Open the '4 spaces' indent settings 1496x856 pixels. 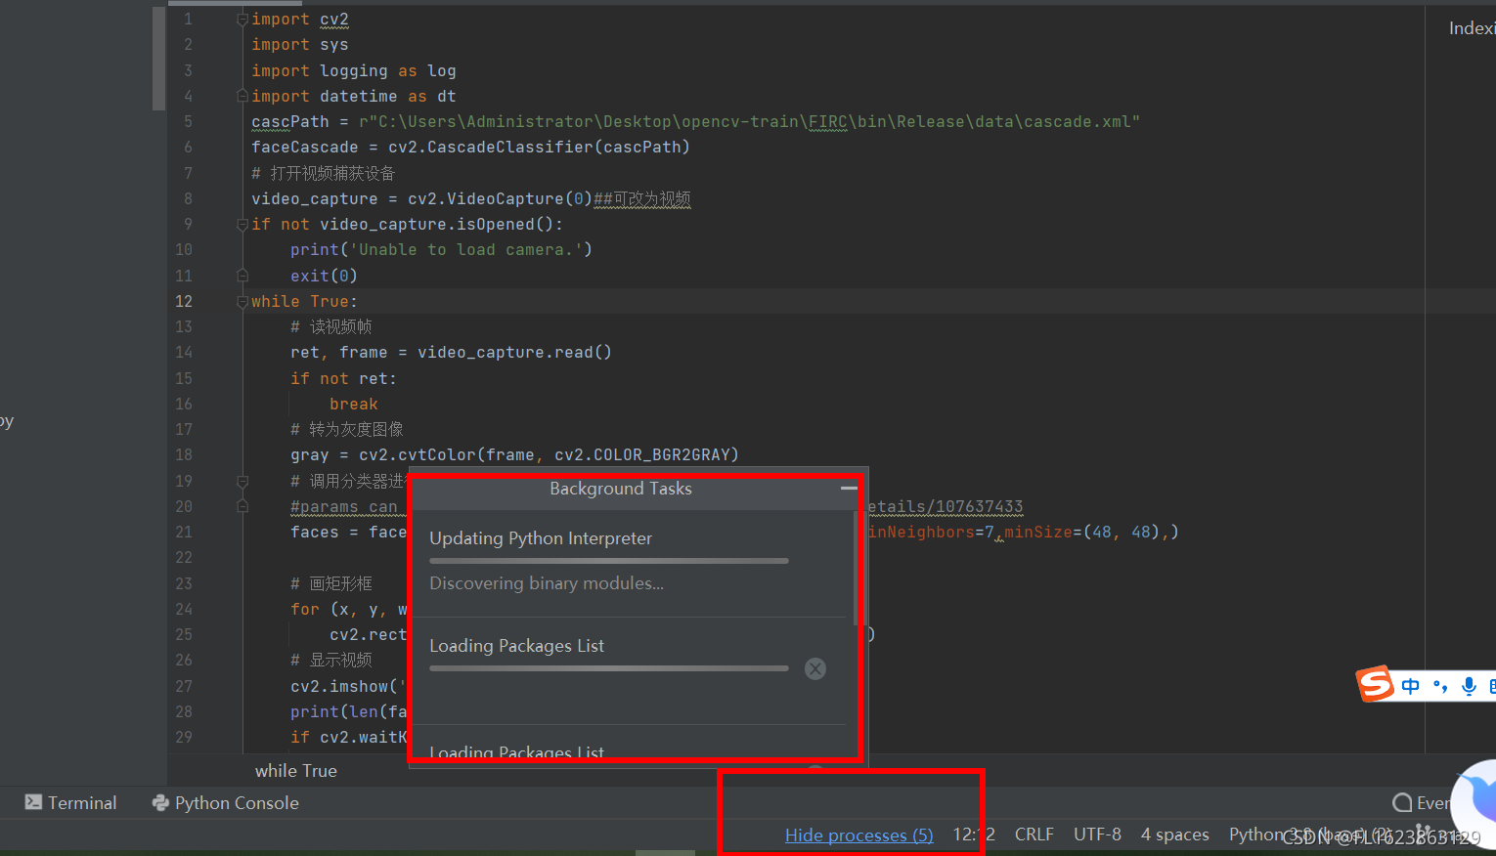click(1174, 835)
